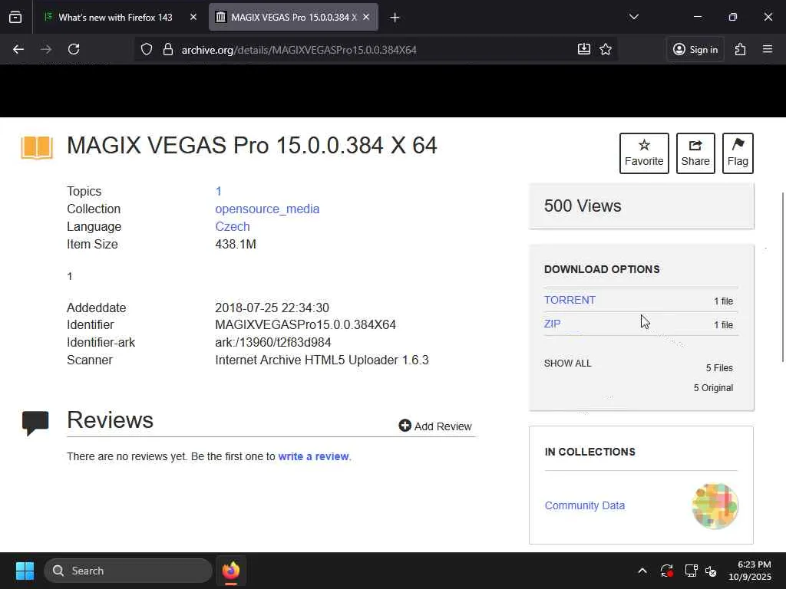
Task: Click the Item Size value 438.1M
Action: coord(236,244)
